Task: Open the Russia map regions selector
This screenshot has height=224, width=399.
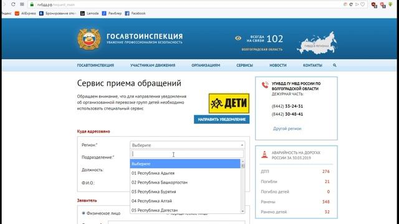Action: pyautogui.click(x=317, y=43)
